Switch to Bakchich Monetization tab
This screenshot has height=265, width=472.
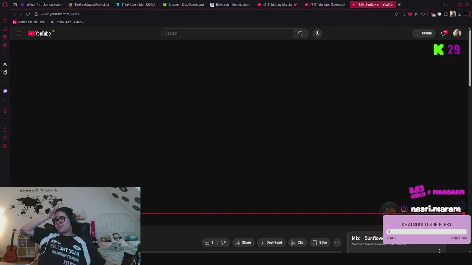tap(230, 4)
